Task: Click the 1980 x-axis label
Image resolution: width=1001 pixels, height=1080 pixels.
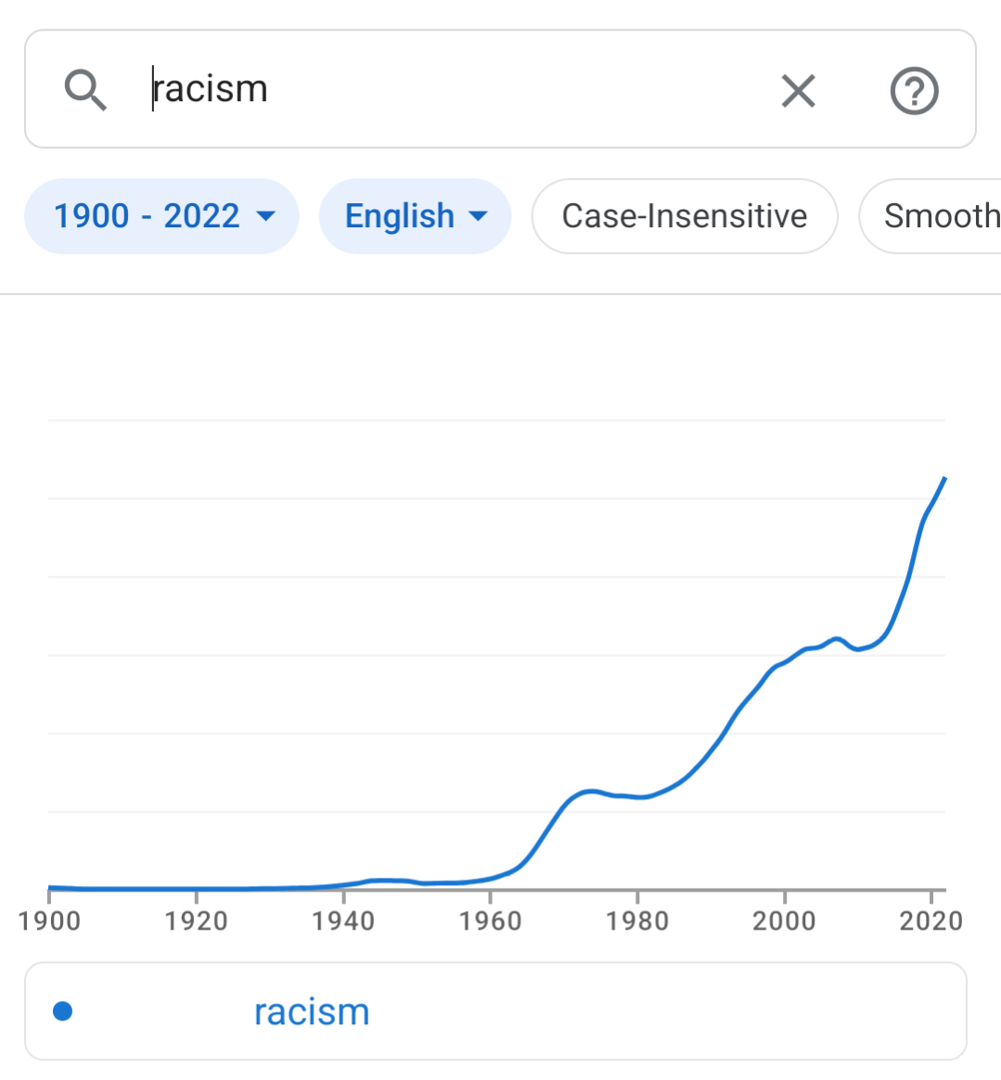Action: [x=637, y=921]
